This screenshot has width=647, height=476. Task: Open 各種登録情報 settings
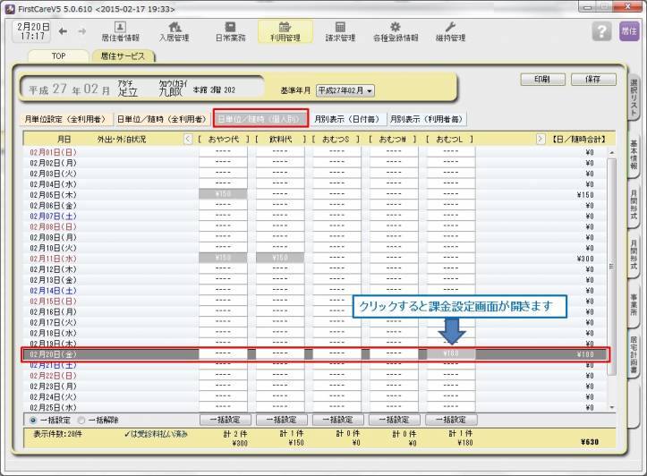(395, 31)
